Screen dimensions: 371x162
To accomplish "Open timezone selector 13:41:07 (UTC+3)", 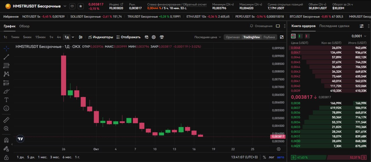I will 244,157.
